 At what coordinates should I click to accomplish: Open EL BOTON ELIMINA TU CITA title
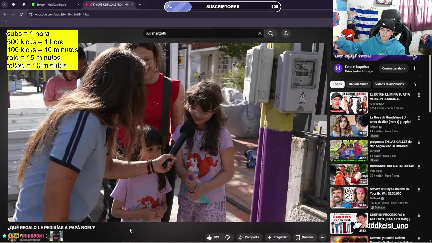[x=390, y=97]
